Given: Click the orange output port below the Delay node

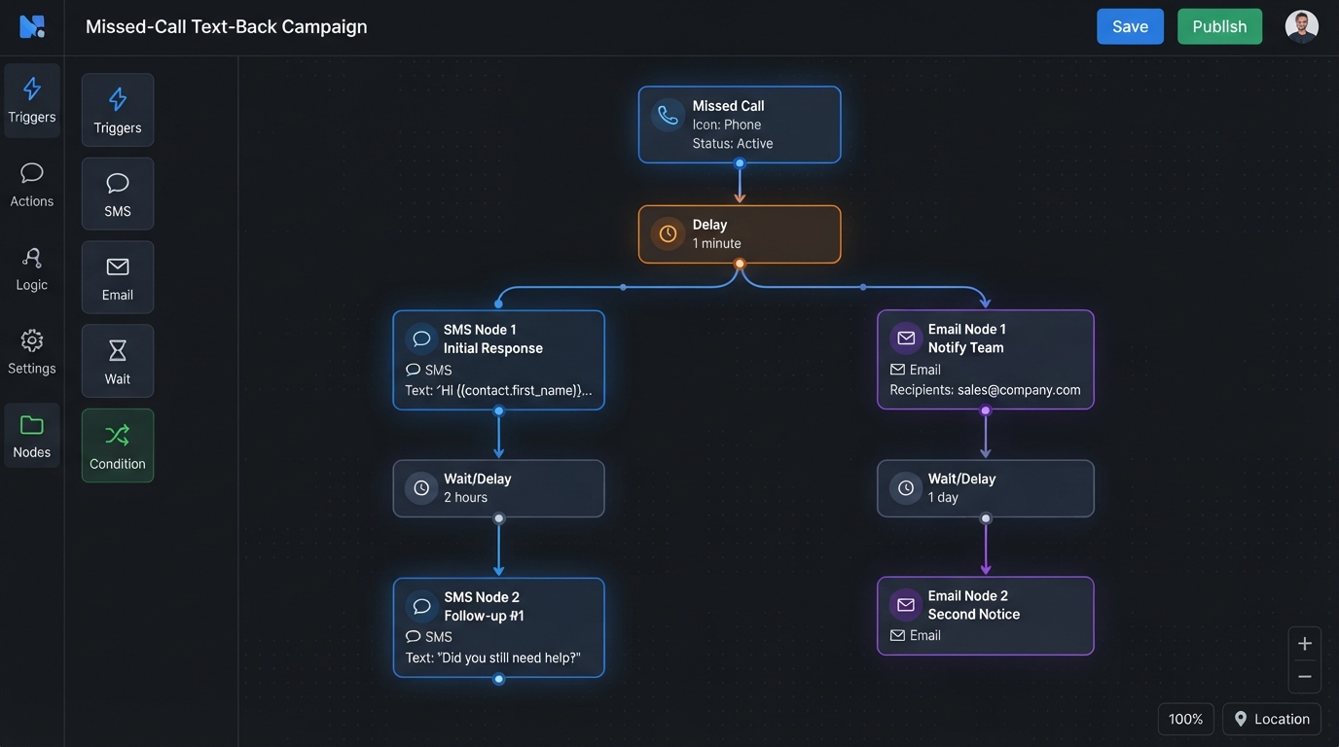Looking at the screenshot, I should [x=740, y=264].
